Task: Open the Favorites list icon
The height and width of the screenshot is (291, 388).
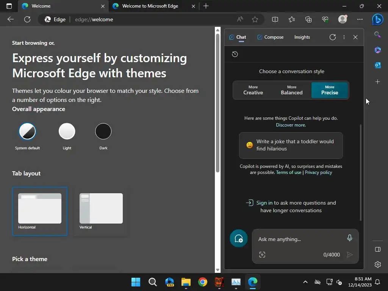Action: click(292, 19)
